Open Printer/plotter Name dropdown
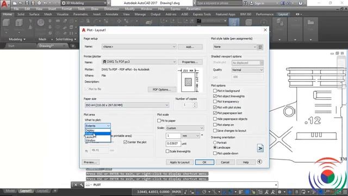This screenshot has width=348, height=196. pyautogui.click(x=139, y=62)
